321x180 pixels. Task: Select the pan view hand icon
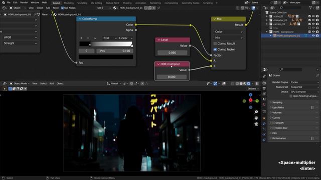(256, 118)
